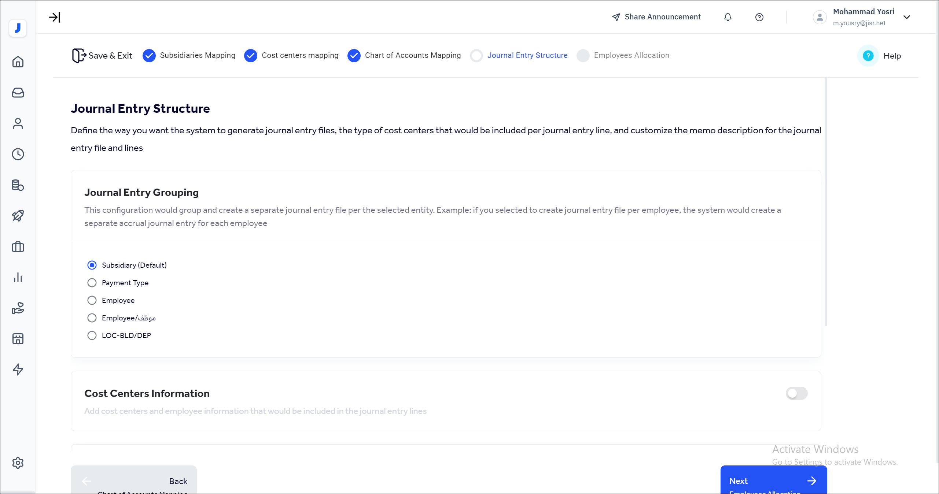Choose the Employee grouping option
Viewport: 939px width, 494px height.
(x=92, y=300)
